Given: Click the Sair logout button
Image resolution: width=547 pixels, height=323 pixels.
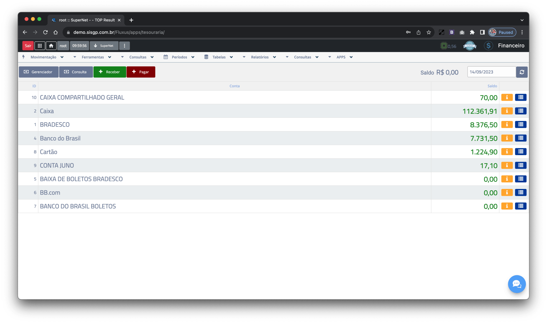Looking at the screenshot, I should pyautogui.click(x=28, y=46).
